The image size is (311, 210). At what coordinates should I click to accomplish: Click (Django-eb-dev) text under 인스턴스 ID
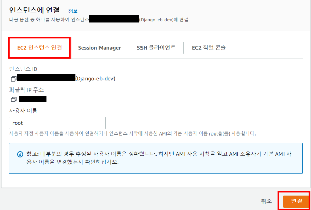(x=95, y=79)
